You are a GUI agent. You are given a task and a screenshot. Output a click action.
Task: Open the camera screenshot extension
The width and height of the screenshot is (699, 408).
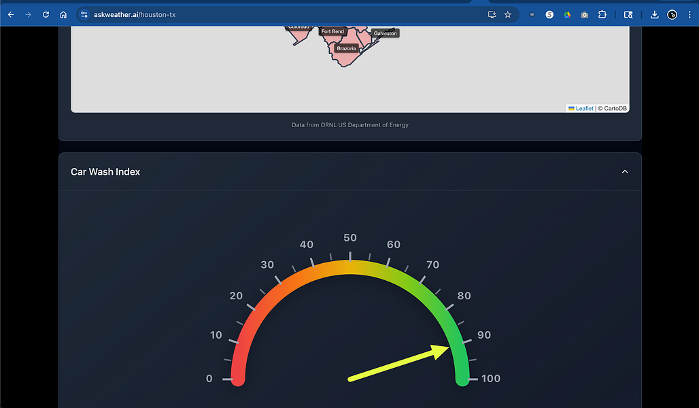585,15
